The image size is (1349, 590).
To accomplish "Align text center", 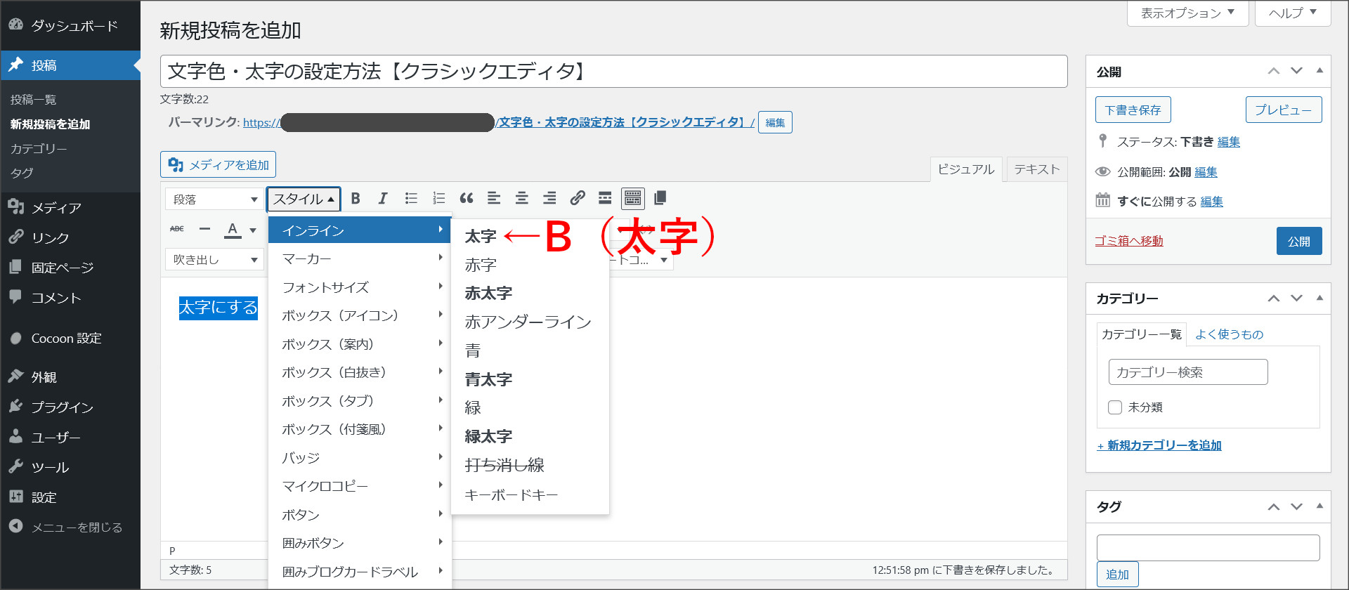I will click(521, 199).
